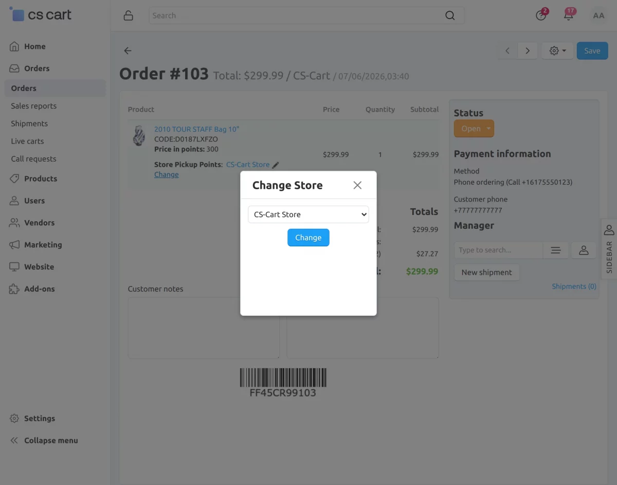Screen dimensions: 617x485
Task: Click the Home house icon
Action: [x=14, y=46]
